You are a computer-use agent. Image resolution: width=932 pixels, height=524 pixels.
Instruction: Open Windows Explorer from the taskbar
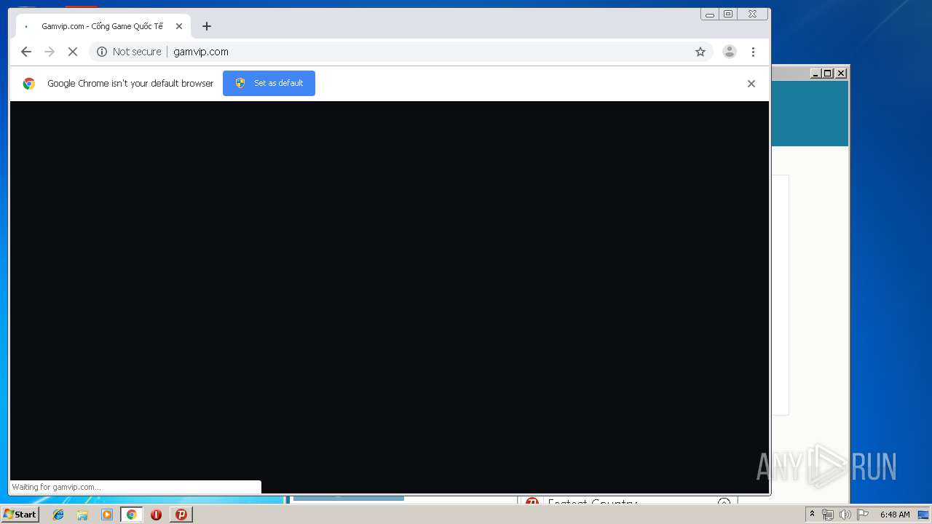(82, 515)
